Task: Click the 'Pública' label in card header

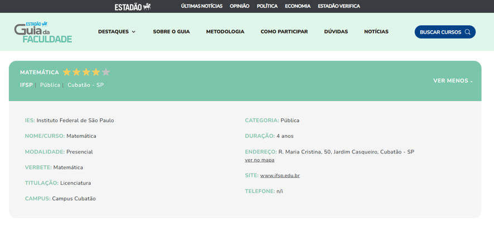Action: coord(50,85)
